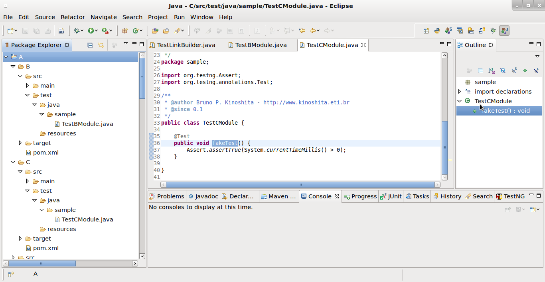
Task: Switch to the TestBModule.java editor tab
Action: point(261,45)
